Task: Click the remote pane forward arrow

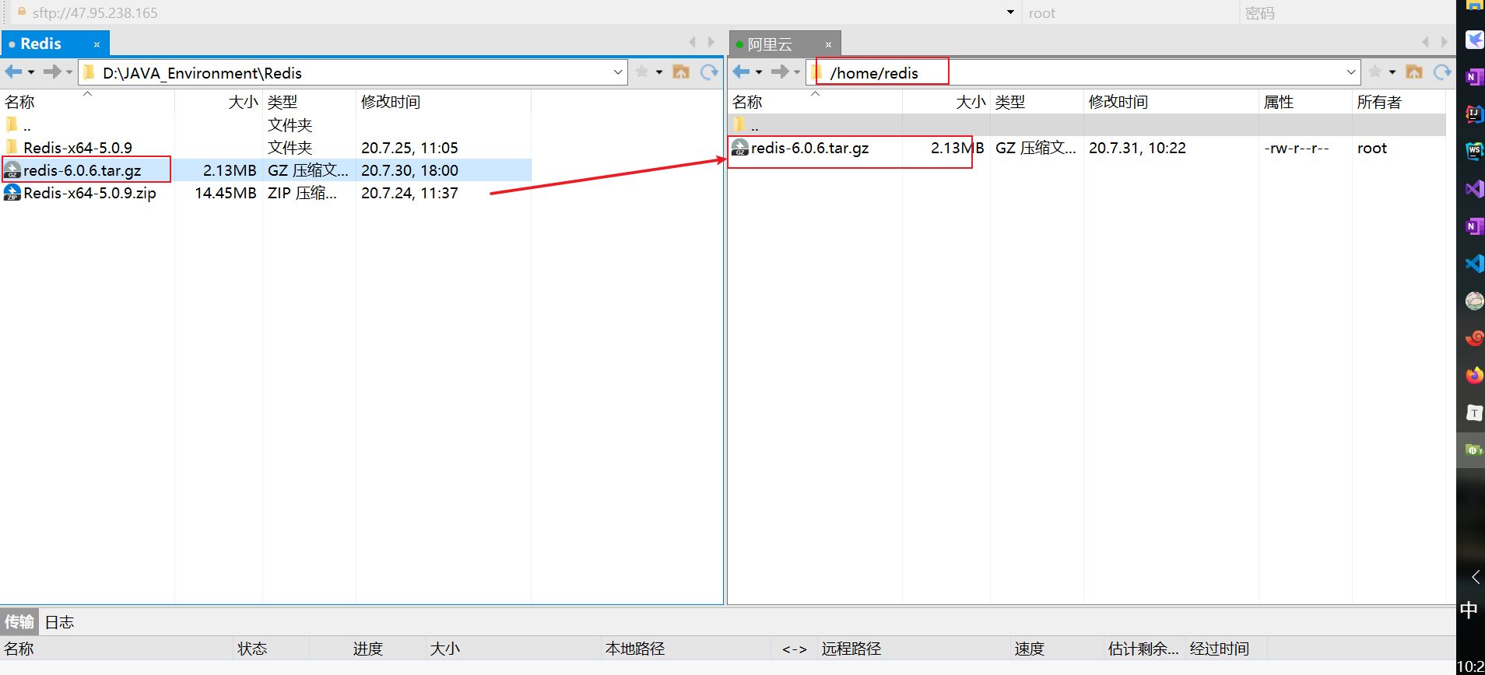Action: (779, 72)
